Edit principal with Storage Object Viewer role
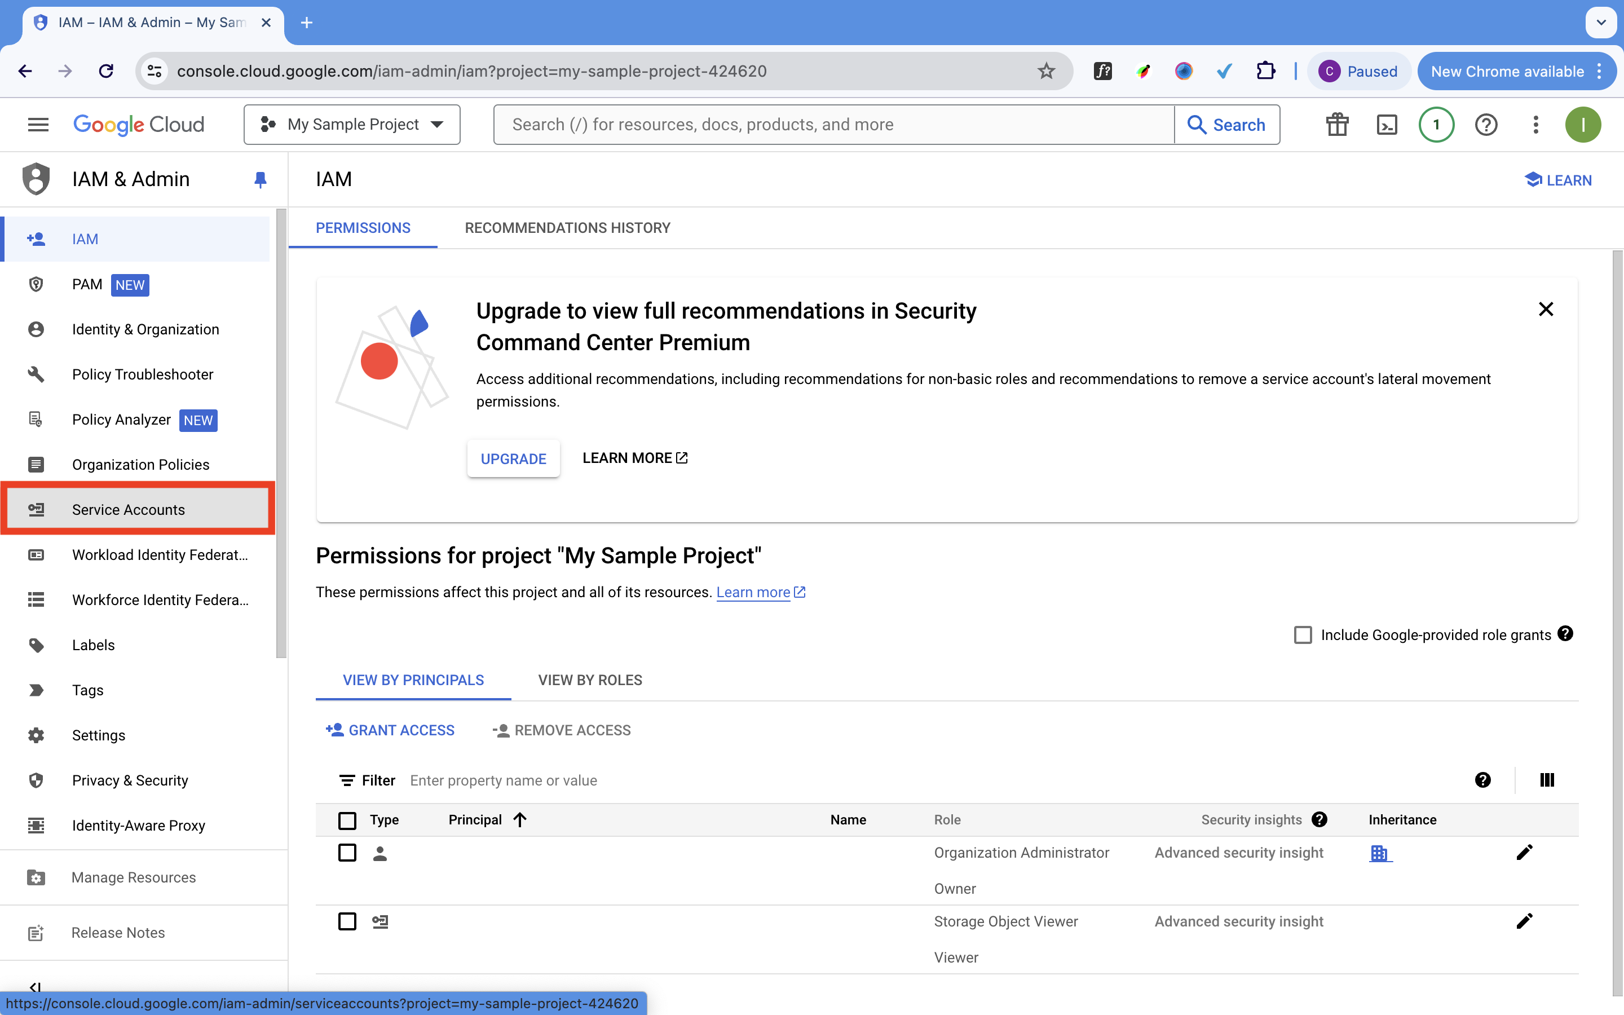Viewport: 1624px width, 1015px height. [1524, 921]
